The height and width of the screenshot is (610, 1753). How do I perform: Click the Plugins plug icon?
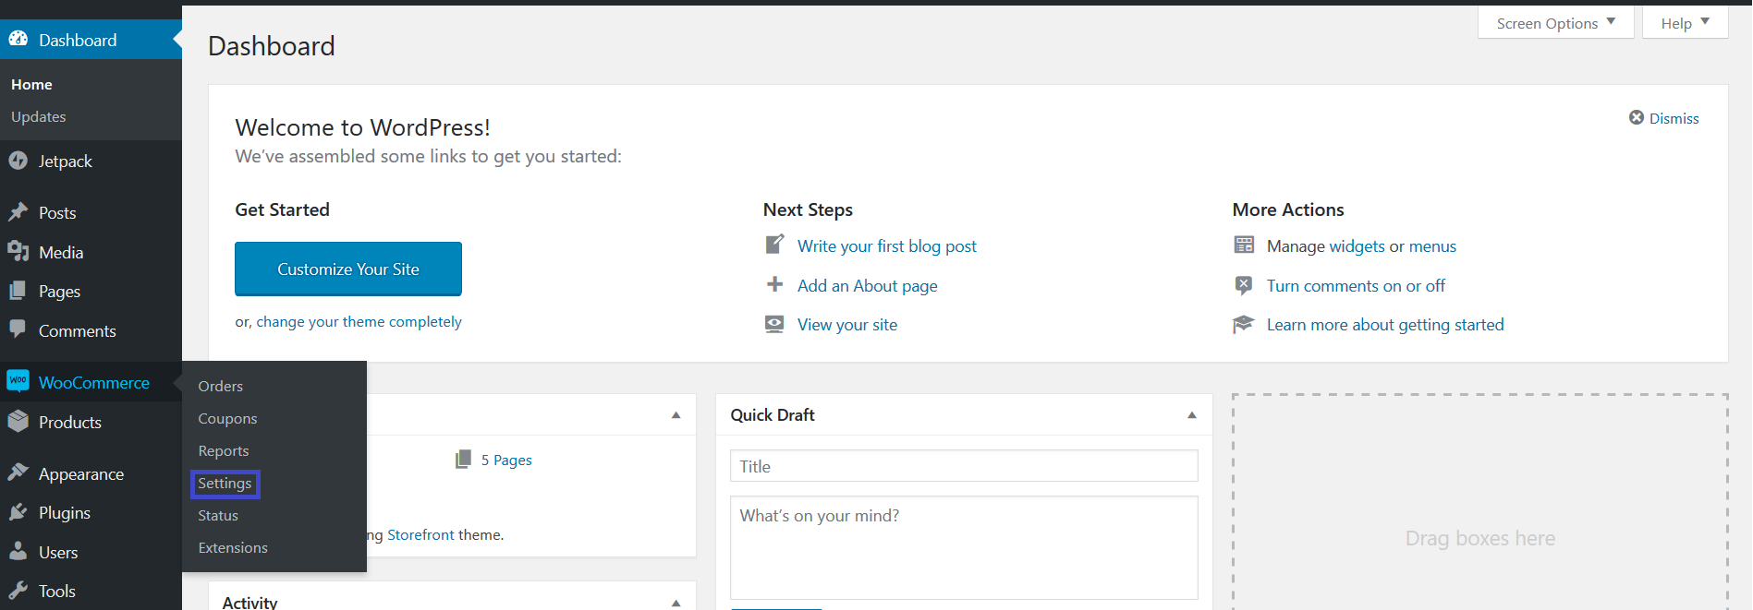pyautogui.click(x=18, y=512)
